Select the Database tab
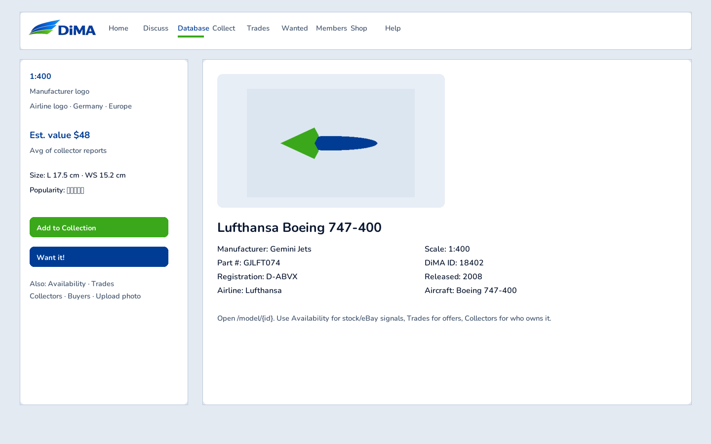This screenshot has width=711, height=444. pos(193,28)
